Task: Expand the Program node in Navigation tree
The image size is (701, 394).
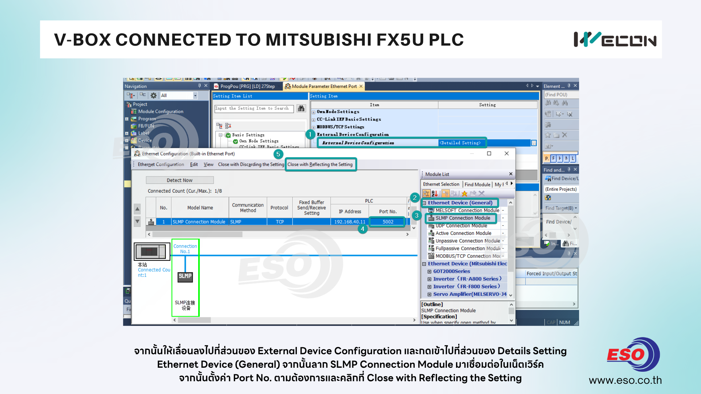Action: (127, 119)
